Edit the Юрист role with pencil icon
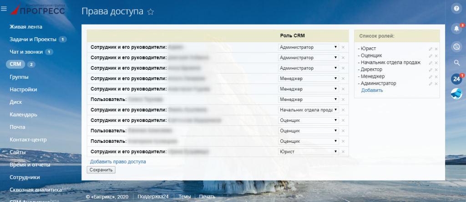 [x=431, y=49]
